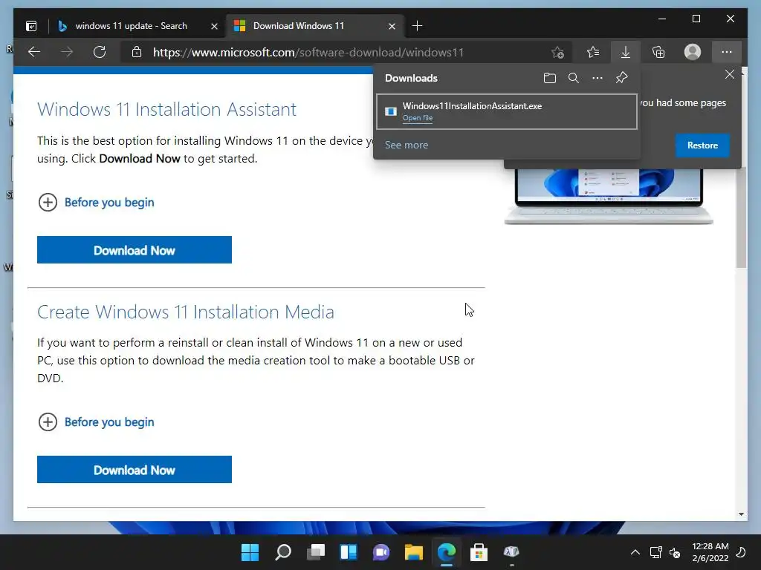
Task: Open the Windows Start menu
Action: click(250, 552)
